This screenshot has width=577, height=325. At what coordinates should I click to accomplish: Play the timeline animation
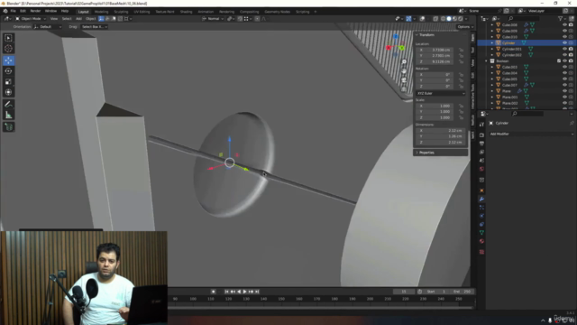[244, 292]
